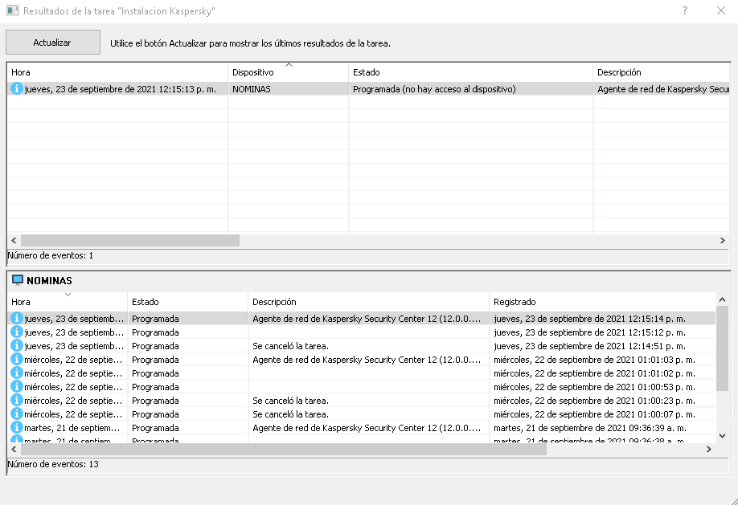Click the NOMINAS heading above lower table

pyautogui.click(x=49, y=281)
